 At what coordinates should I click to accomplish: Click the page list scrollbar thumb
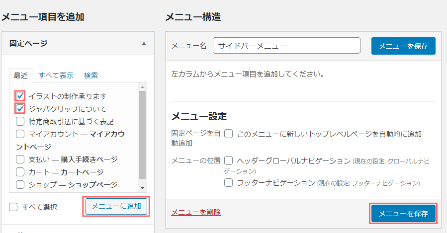(143, 135)
